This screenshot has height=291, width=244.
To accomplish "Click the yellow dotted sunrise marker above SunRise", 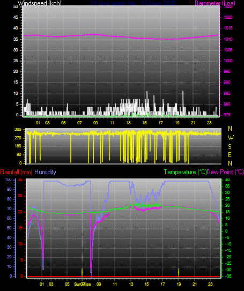I will [x=82, y=273].
